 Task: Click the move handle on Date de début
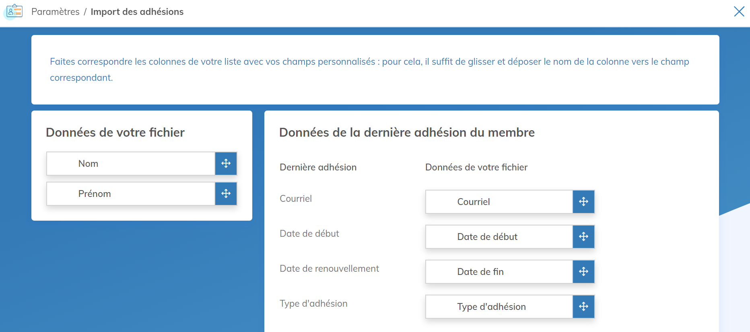[583, 237]
